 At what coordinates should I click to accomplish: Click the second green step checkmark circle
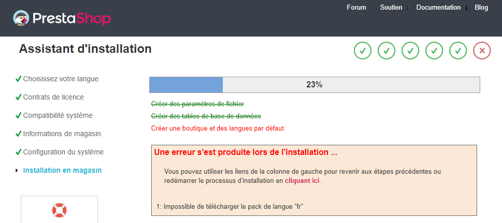coord(386,51)
